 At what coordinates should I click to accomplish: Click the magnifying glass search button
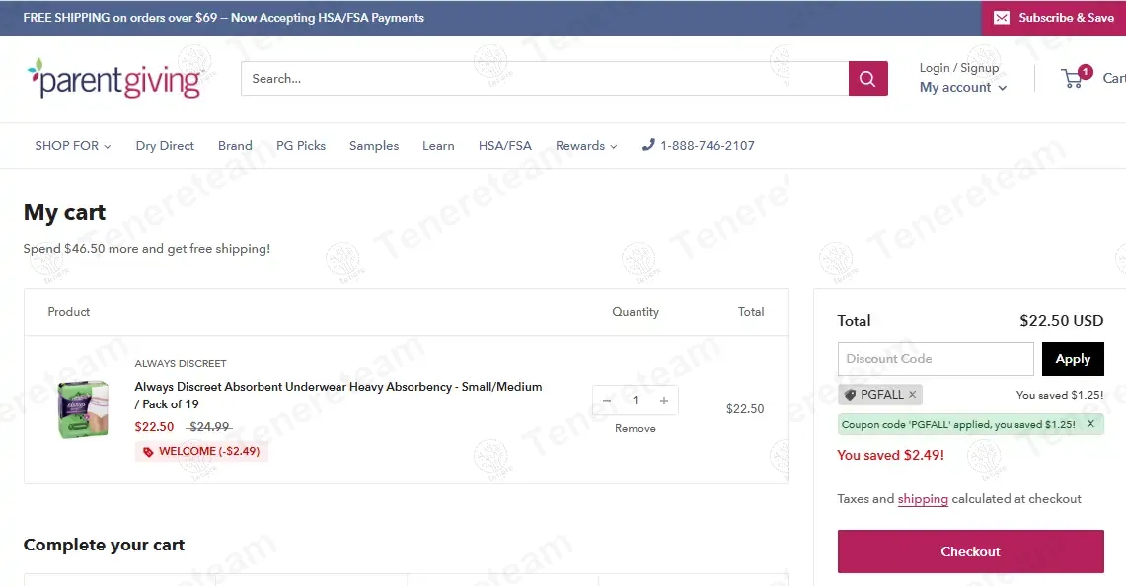click(867, 79)
